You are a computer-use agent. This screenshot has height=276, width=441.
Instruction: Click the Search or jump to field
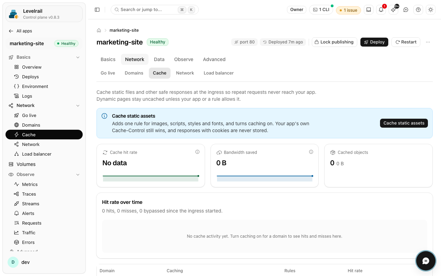pyautogui.click(x=155, y=10)
